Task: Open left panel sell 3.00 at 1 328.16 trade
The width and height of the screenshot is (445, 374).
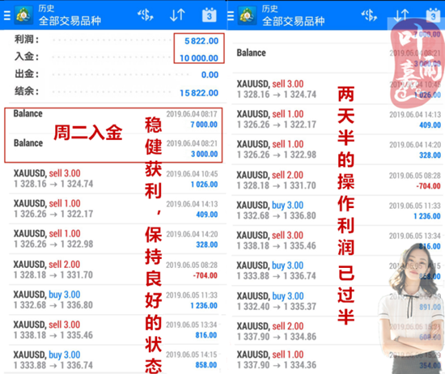Action: click(x=116, y=179)
